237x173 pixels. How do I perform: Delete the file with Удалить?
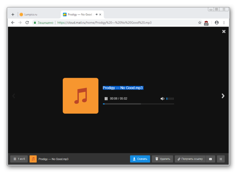click(x=162, y=159)
